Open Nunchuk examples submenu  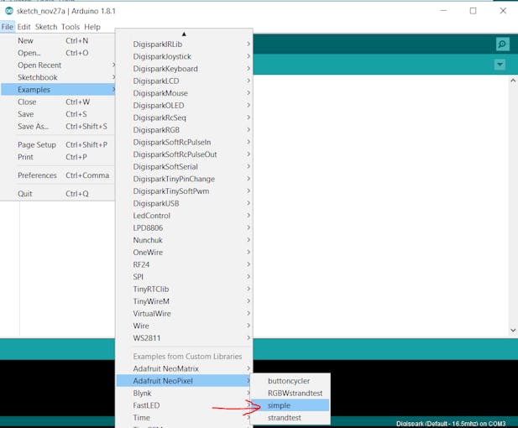[184, 240]
